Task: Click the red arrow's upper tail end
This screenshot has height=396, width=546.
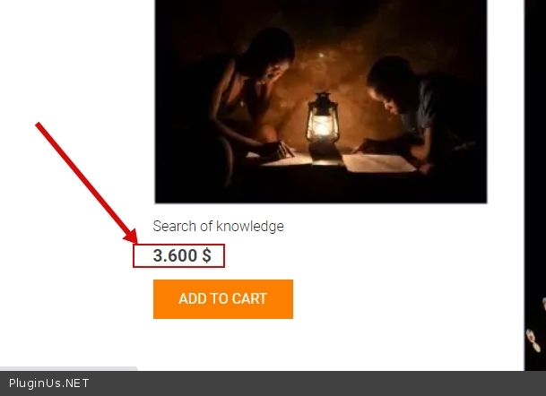Action: coord(39,125)
